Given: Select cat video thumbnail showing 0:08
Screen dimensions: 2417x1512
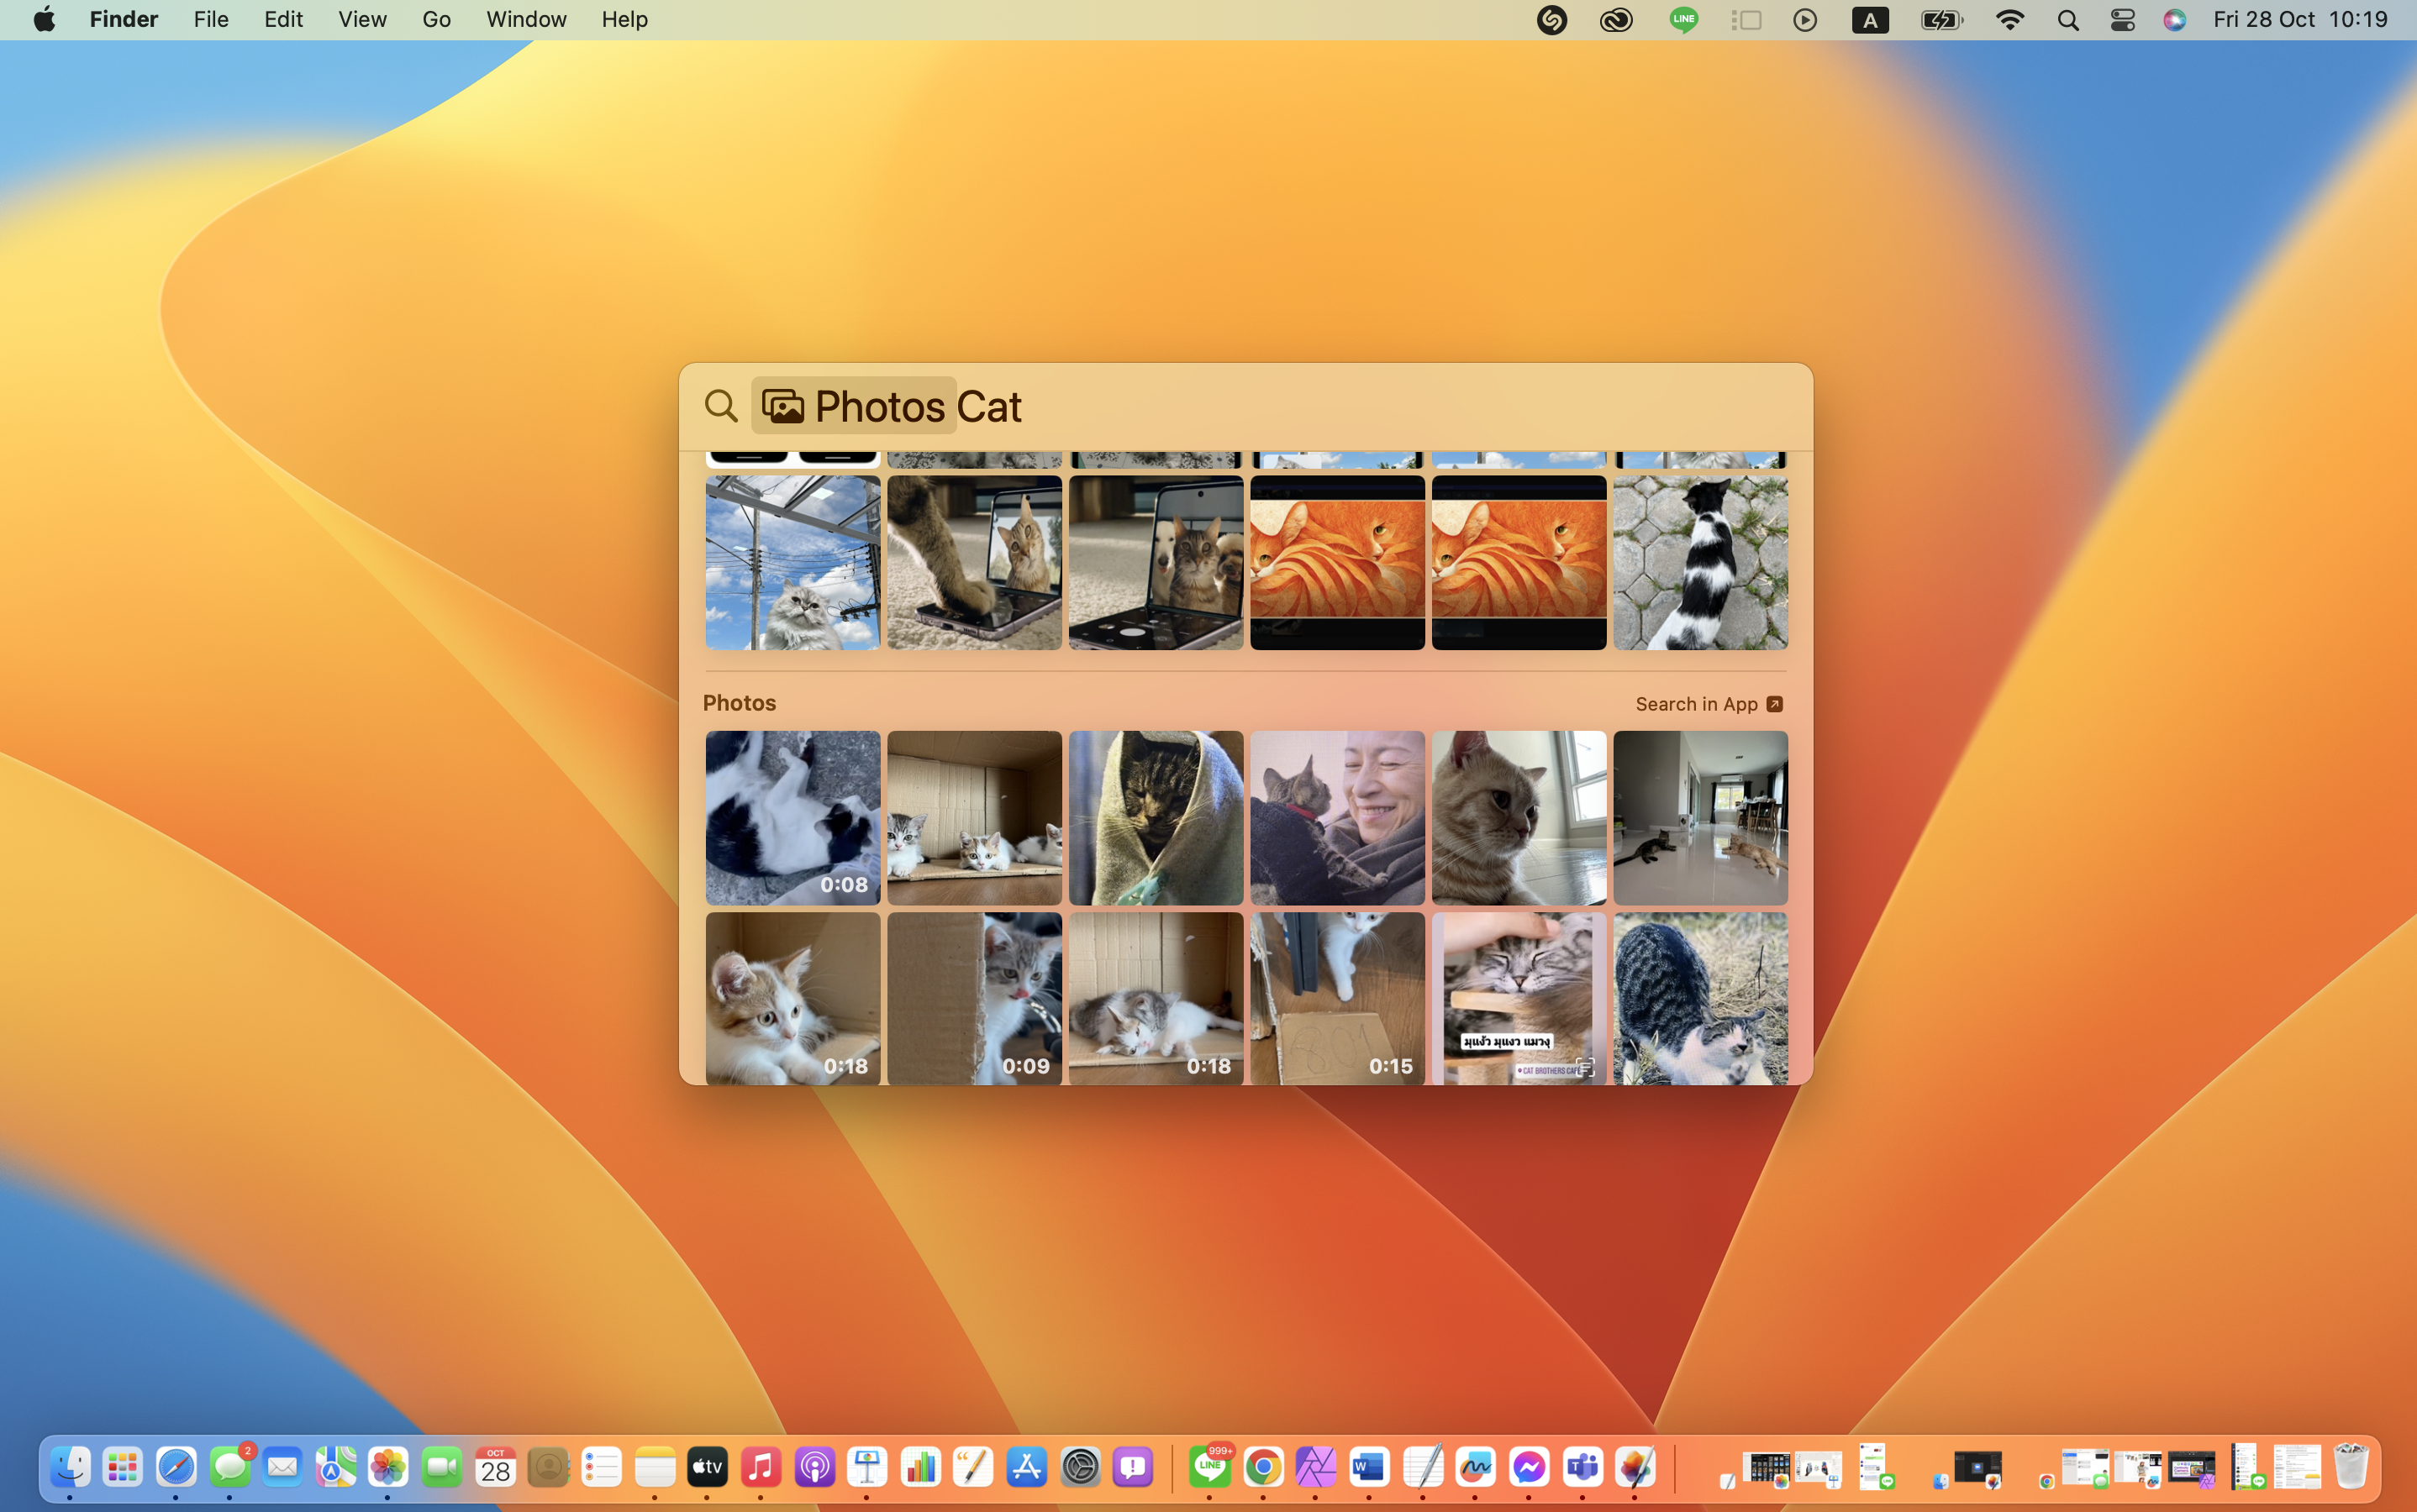Looking at the screenshot, I should 793,817.
